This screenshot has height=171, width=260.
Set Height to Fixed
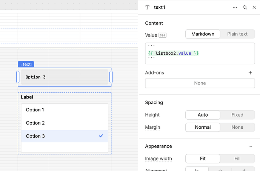[237, 115]
